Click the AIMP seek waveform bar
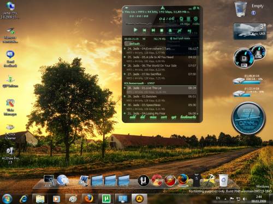The width and height of the screenshot is (273, 204). pos(139,23)
